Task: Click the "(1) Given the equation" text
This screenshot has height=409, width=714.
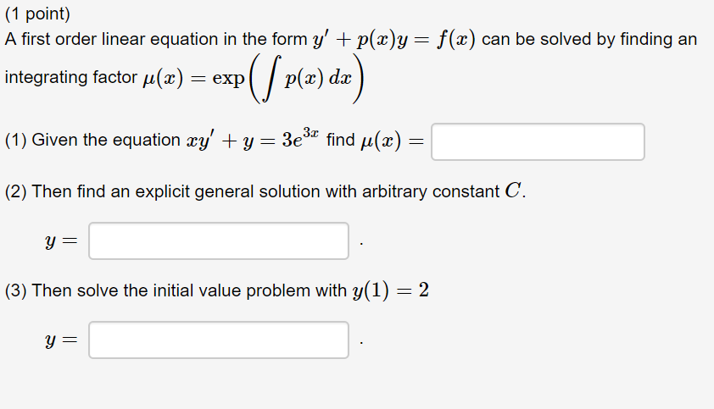Action: pos(92,140)
